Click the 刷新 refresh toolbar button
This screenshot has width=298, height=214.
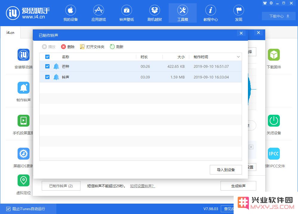[x=117, y=47]
